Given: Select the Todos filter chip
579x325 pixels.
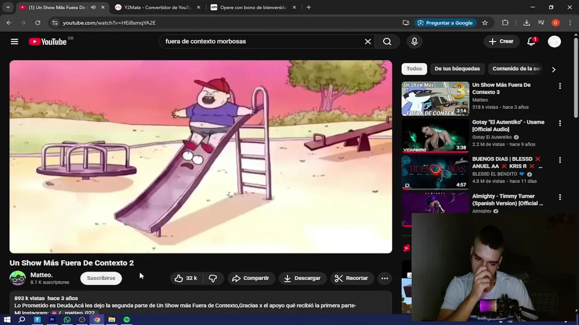Looking at the screenshot, I should point(414,69).
